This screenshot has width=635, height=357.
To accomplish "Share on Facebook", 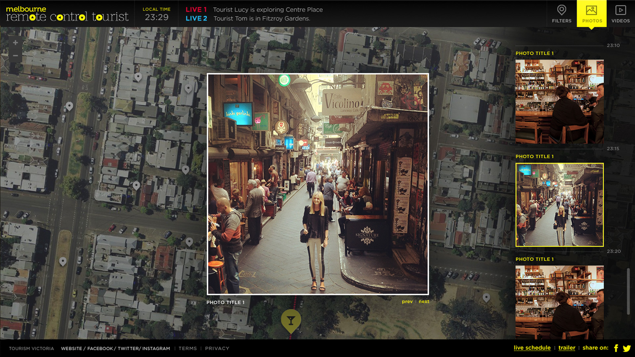I will tap(616, 348).
